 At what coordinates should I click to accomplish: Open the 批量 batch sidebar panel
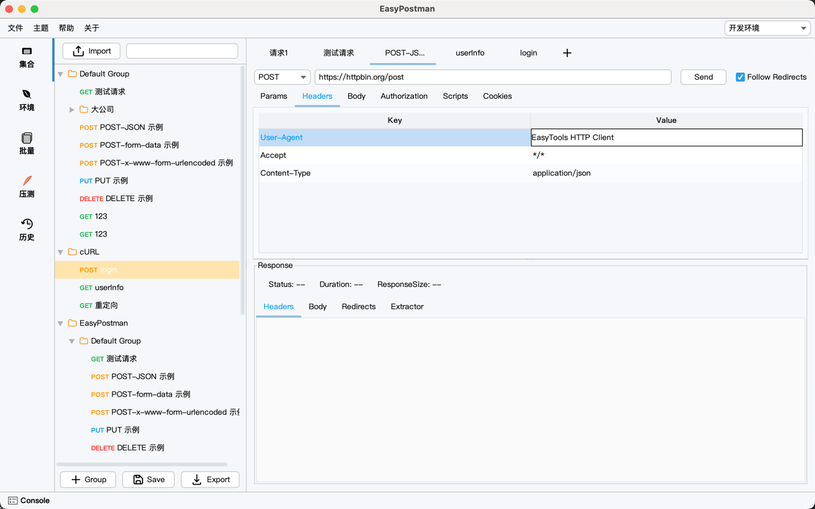click(x=27, y=144)
